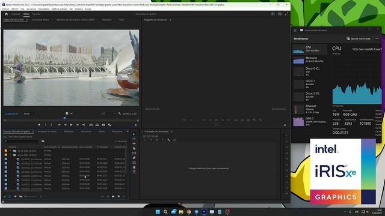Open Windows Start button on taskbar

(x=158, y=212)
